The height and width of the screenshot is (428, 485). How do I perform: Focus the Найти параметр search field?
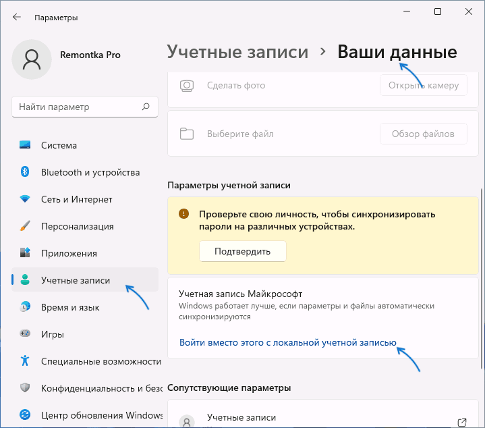[78, 107]
